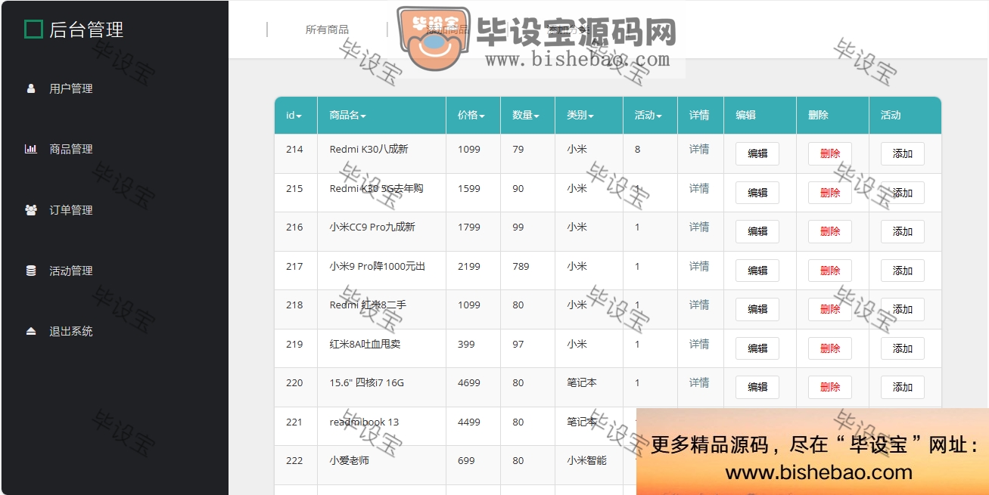This screenshot has height=495, width=989.
Task: Show 详情 for 红米8A吐血甩卖
Action: coord(699,344)
